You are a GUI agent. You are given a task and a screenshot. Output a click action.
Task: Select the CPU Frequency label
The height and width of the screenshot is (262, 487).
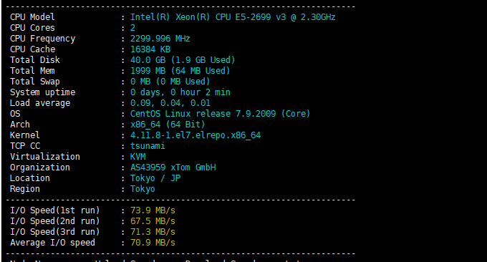click(42, 39)
